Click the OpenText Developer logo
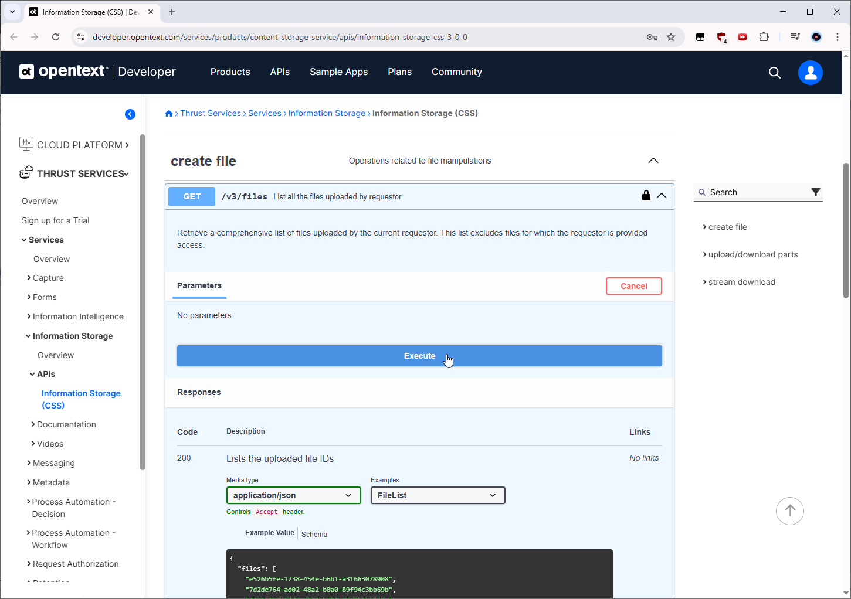 point(97,72)
